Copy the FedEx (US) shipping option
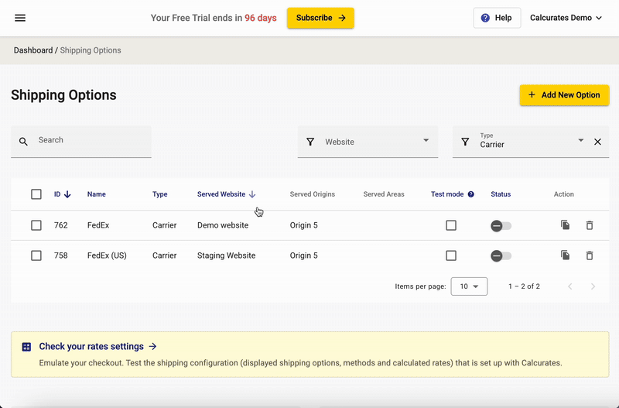The image size is (619, 408). pos(566,255)
